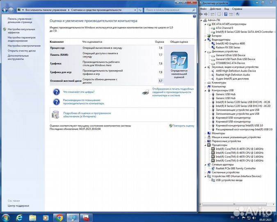This screenshot has width=277, height=222.
Task: Click the volume speaker icon in system tray
Action: [x=254, y=218]
